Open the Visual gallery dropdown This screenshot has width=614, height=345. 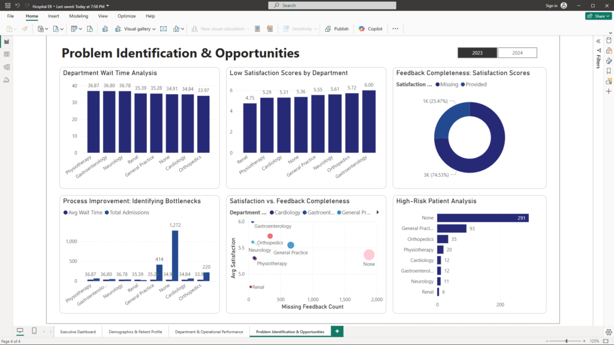click(140, 29)
